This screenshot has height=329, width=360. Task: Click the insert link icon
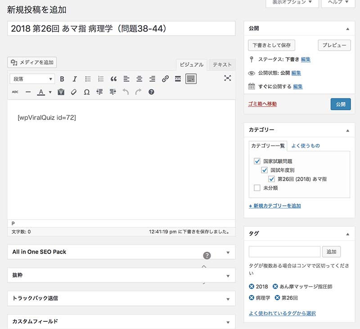point(165,79)
